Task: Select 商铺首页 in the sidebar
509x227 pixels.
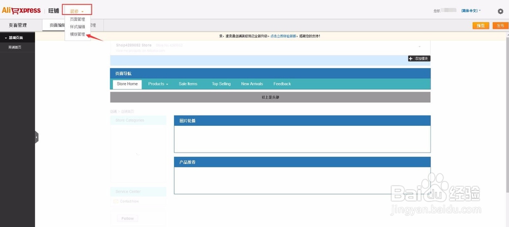Action: coord(15,47)
